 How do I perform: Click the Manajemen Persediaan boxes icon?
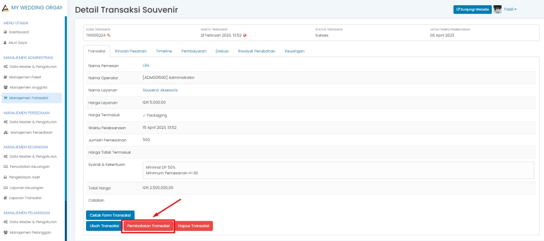[5, 132]
